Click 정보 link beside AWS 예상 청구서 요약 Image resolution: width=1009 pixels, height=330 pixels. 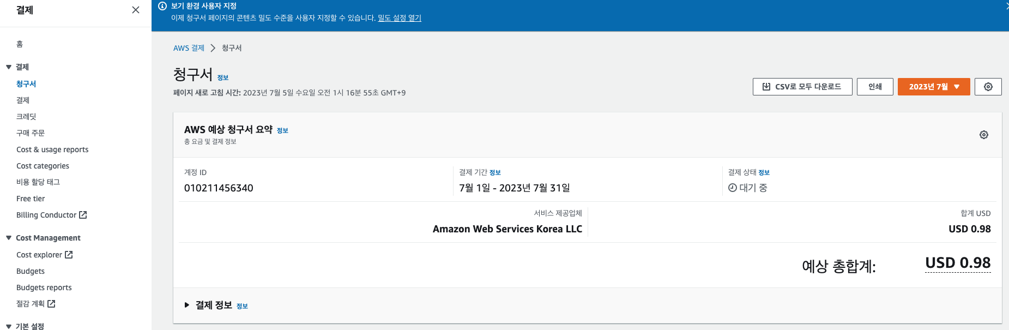[282, 130]
